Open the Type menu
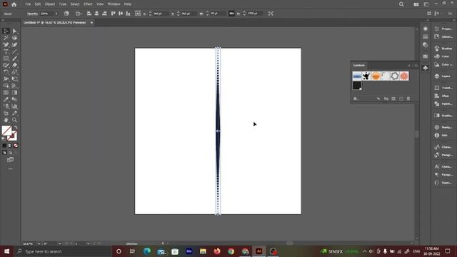Screen dimensions: 457x257 point(63,4)
